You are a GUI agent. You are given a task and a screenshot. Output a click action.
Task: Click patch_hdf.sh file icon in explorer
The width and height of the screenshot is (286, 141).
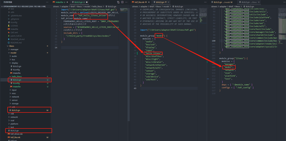coord(9,36)
